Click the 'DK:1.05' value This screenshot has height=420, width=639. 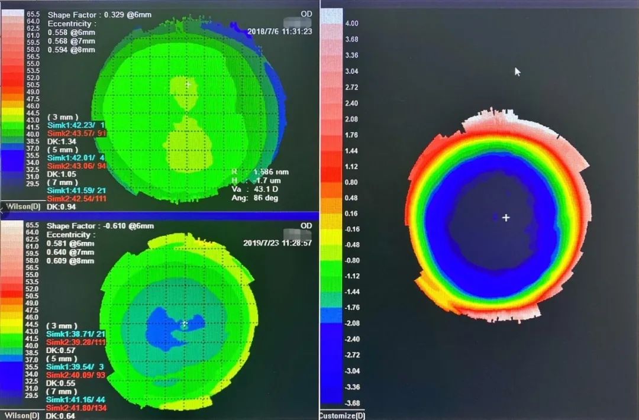point(62,174)
